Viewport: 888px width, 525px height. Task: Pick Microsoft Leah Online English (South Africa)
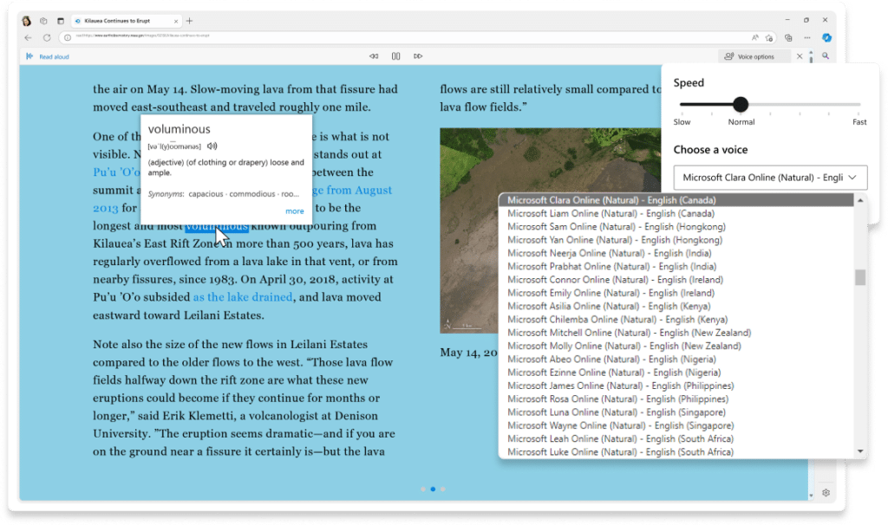tap(676, 438)
